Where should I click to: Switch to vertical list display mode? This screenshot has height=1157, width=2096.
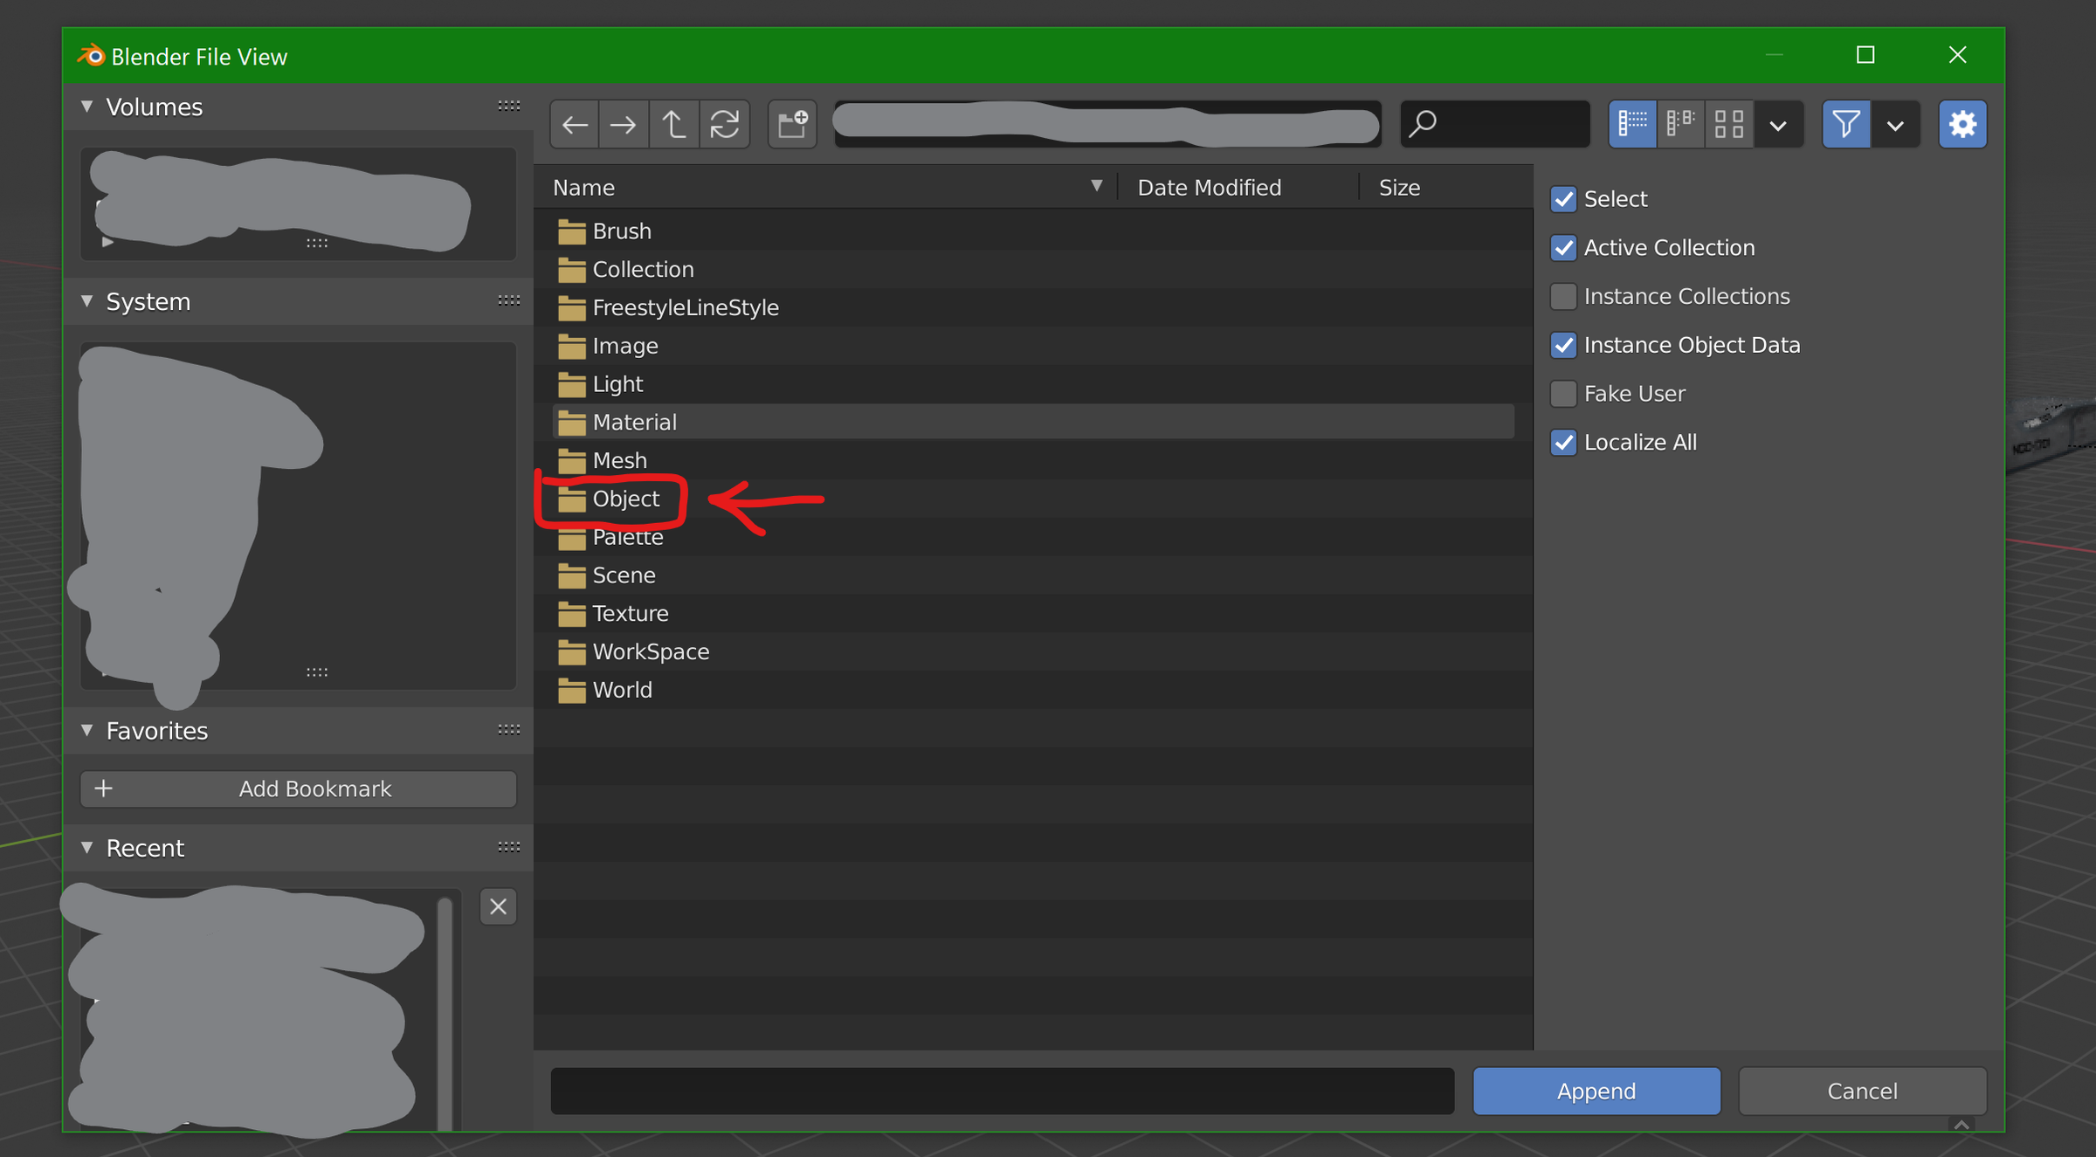pyautogui.click(x=1632, y=124)
